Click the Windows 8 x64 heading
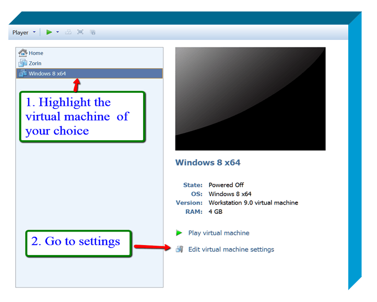 tap(208, 162)
